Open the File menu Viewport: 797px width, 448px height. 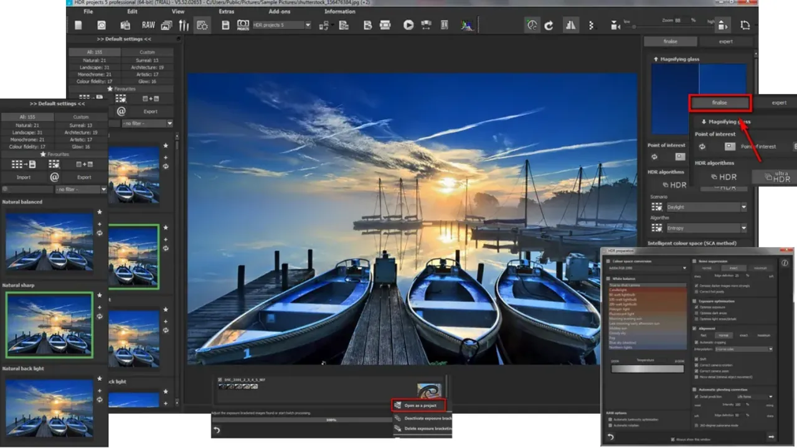pos(88,11)
